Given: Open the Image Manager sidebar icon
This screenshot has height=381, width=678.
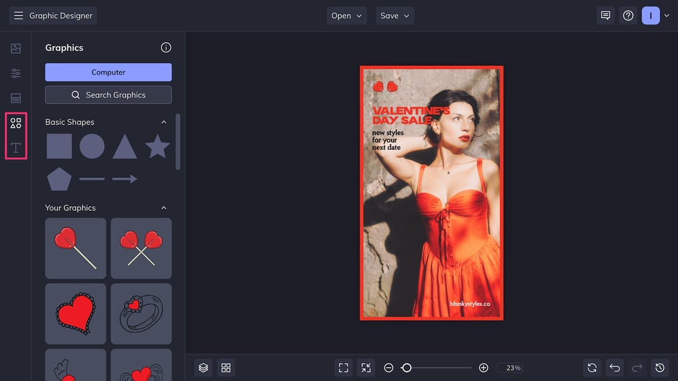Looking at the screenshot, I should point(16,48).
